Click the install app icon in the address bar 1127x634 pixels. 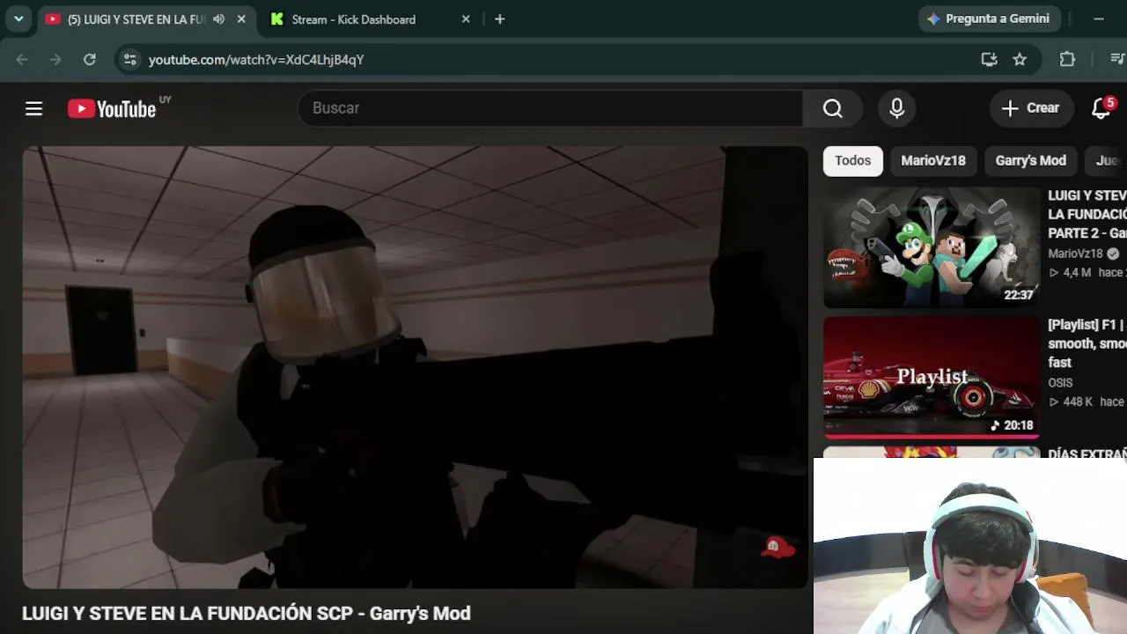[989, 59]
